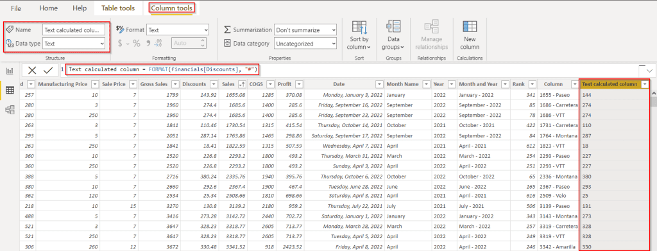The width and height of the screenshot is (657, 251).
Task: Open Sales column sort filter dropdown
Action: coord(241,84)
